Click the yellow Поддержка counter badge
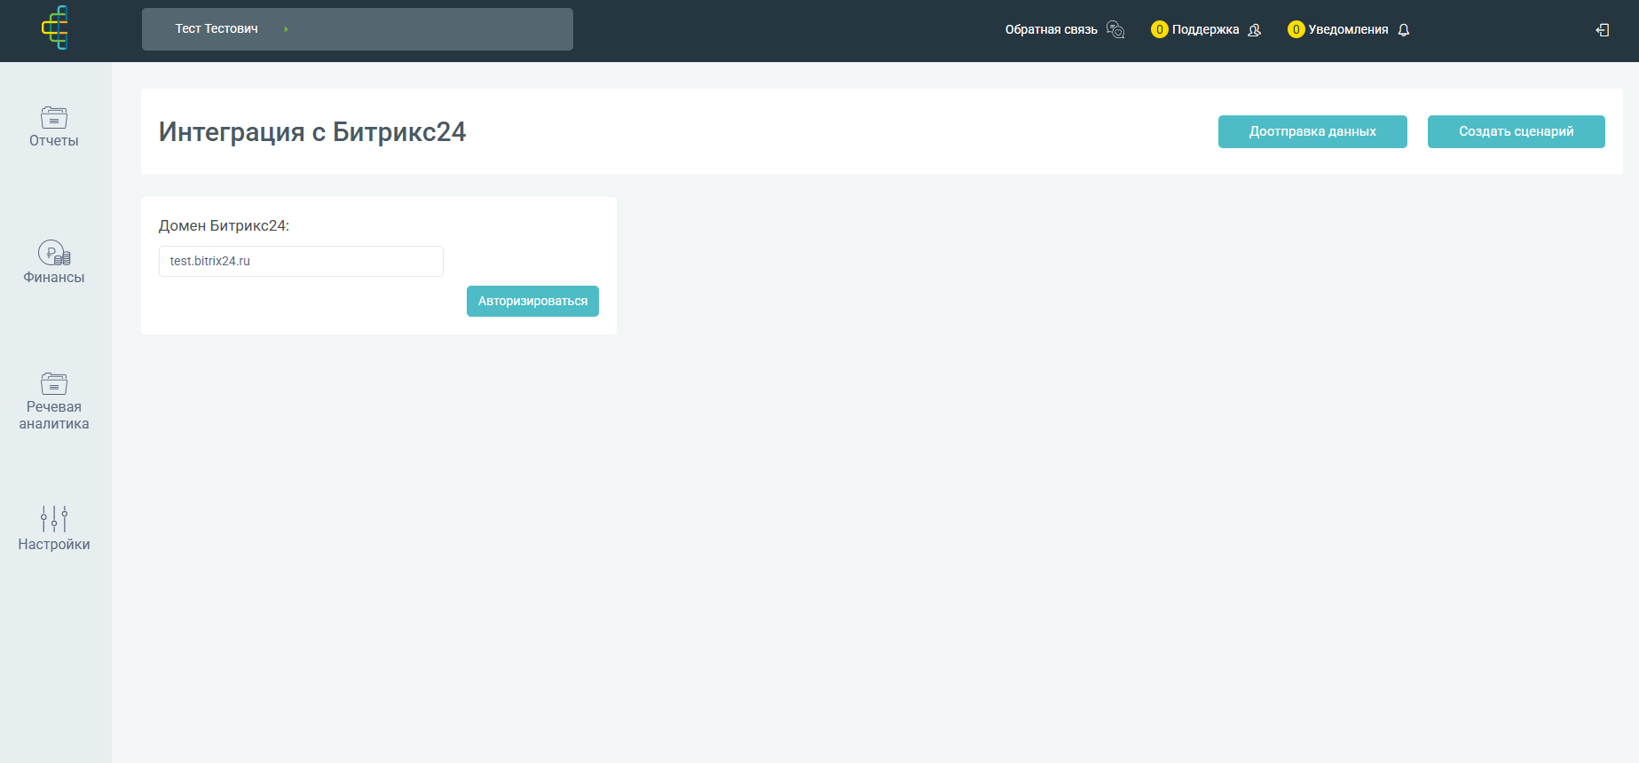This screenshot has width=1639, height=763. [x=1159, y=29]
